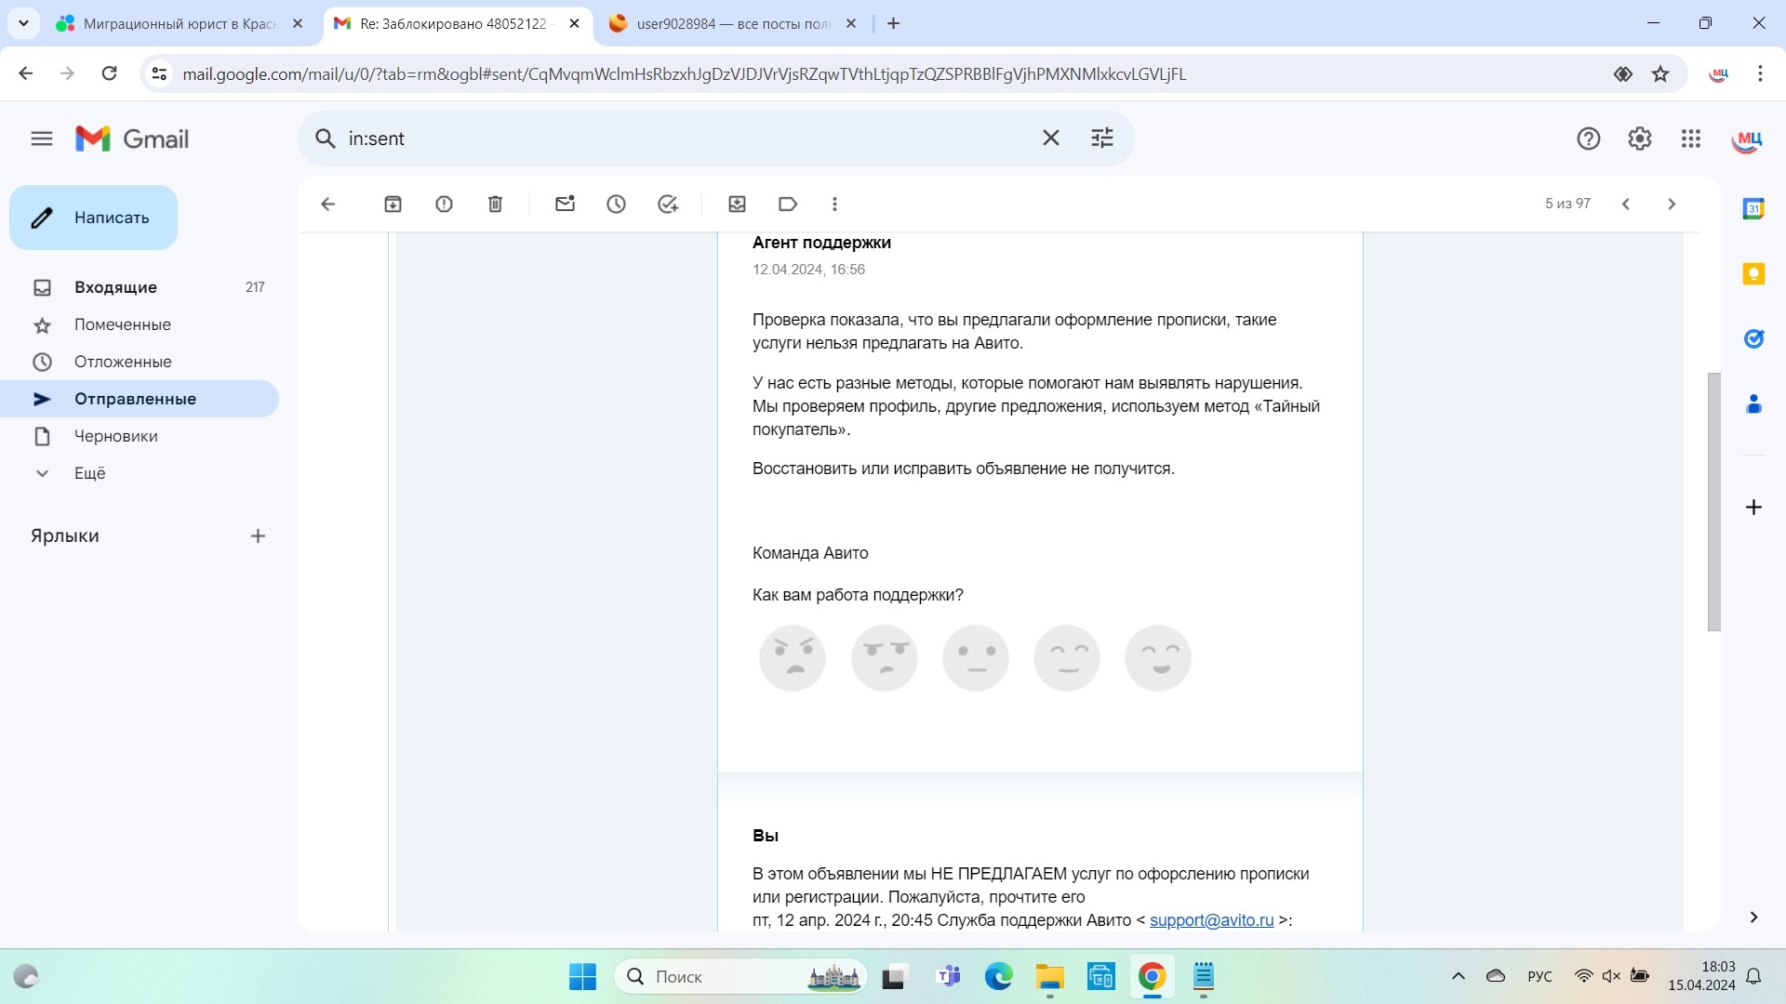Viewport: 1786px width, 1004px height.
Task: Open the support@avito.ru email link
Action: 1211,920
